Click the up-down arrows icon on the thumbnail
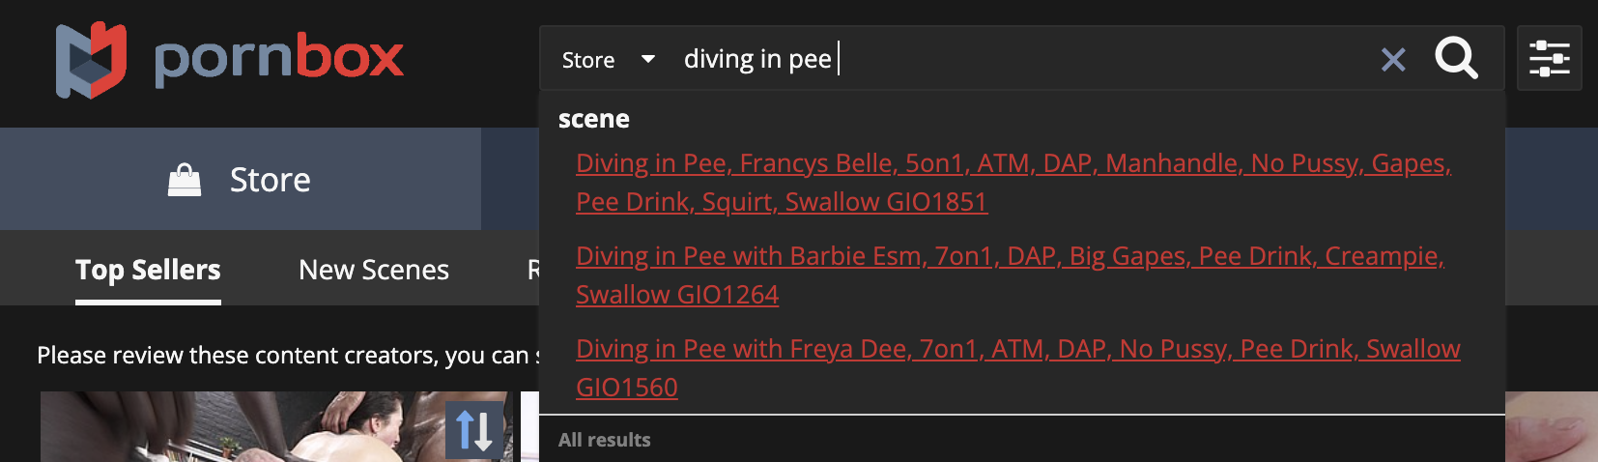This screenshot has height=462, width=1598. point(474,430)
